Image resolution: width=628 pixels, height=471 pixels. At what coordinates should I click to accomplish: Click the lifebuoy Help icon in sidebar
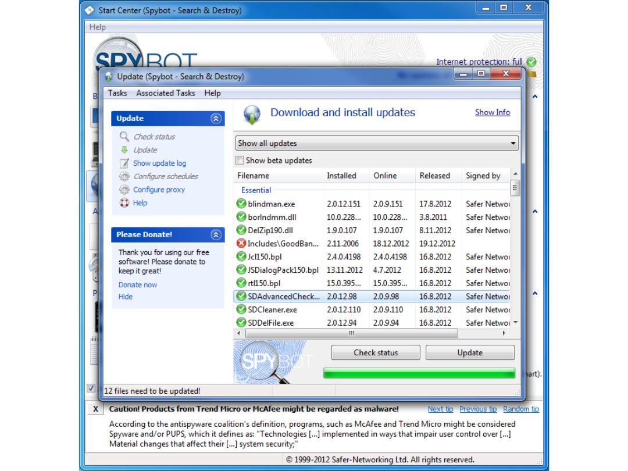pyautogui.click(x=124, y=203)
